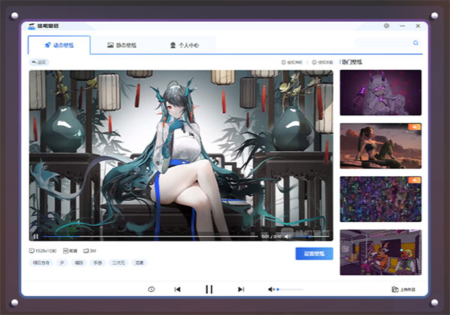The image size is (450, 315).
Task: Seek along the preview video progress bar
Action: coord(151,236)
